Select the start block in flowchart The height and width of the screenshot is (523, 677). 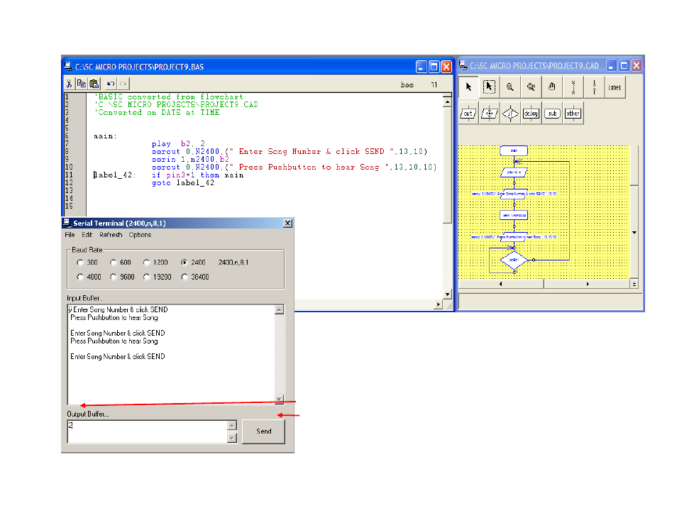pos(513,150)
